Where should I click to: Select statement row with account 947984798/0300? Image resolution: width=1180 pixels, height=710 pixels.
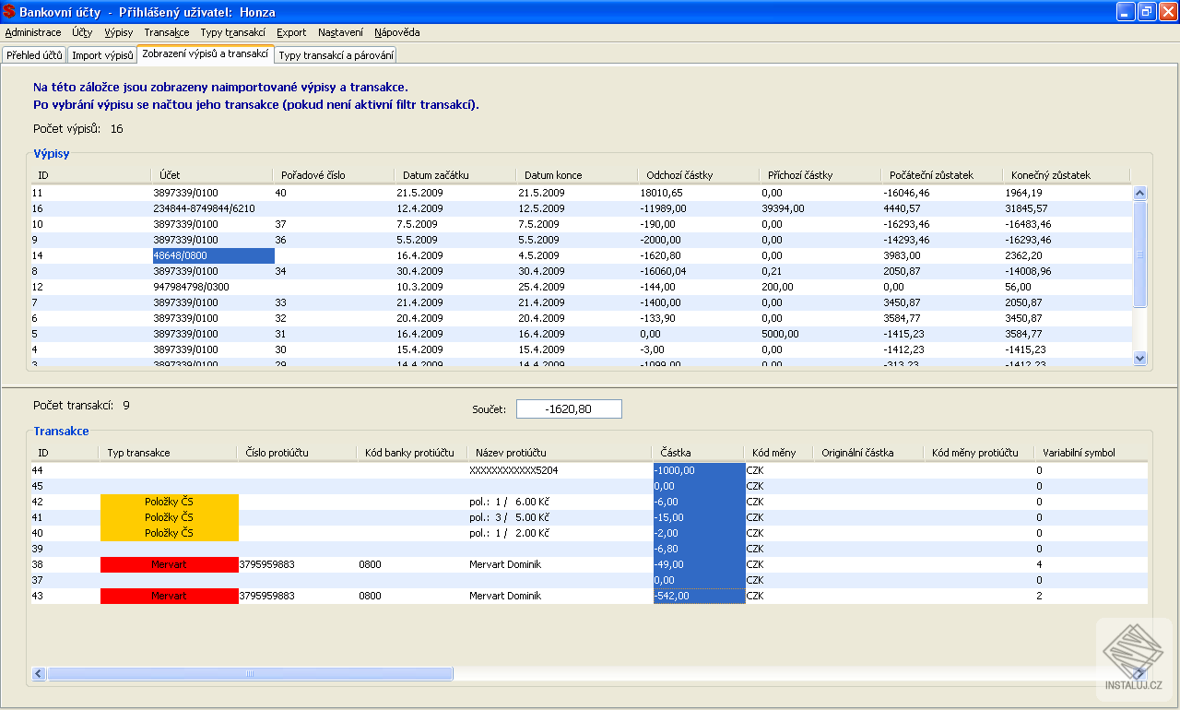[x=191, y=287]
